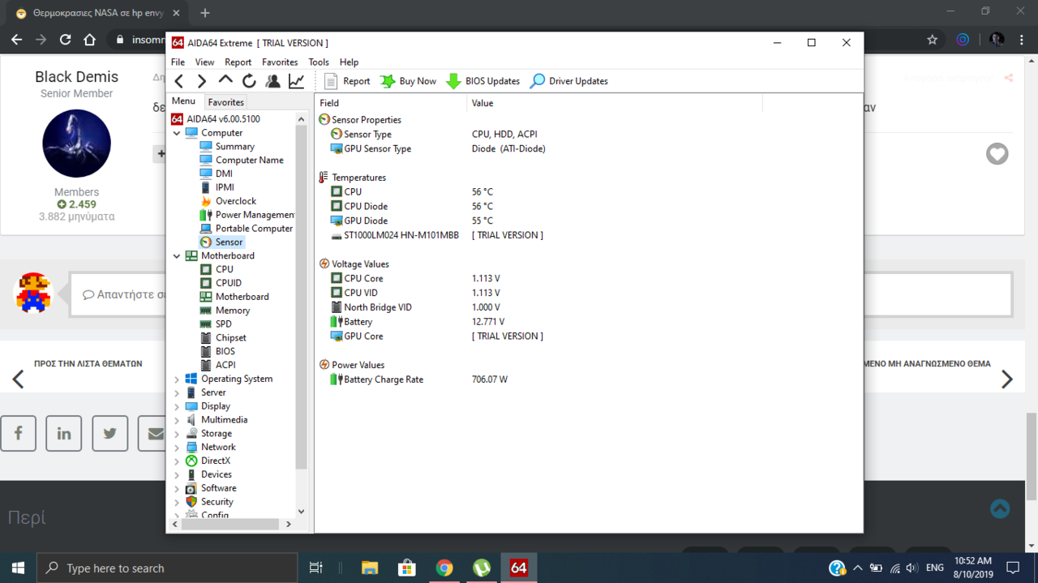Open the Tools menu

point(319,62)
